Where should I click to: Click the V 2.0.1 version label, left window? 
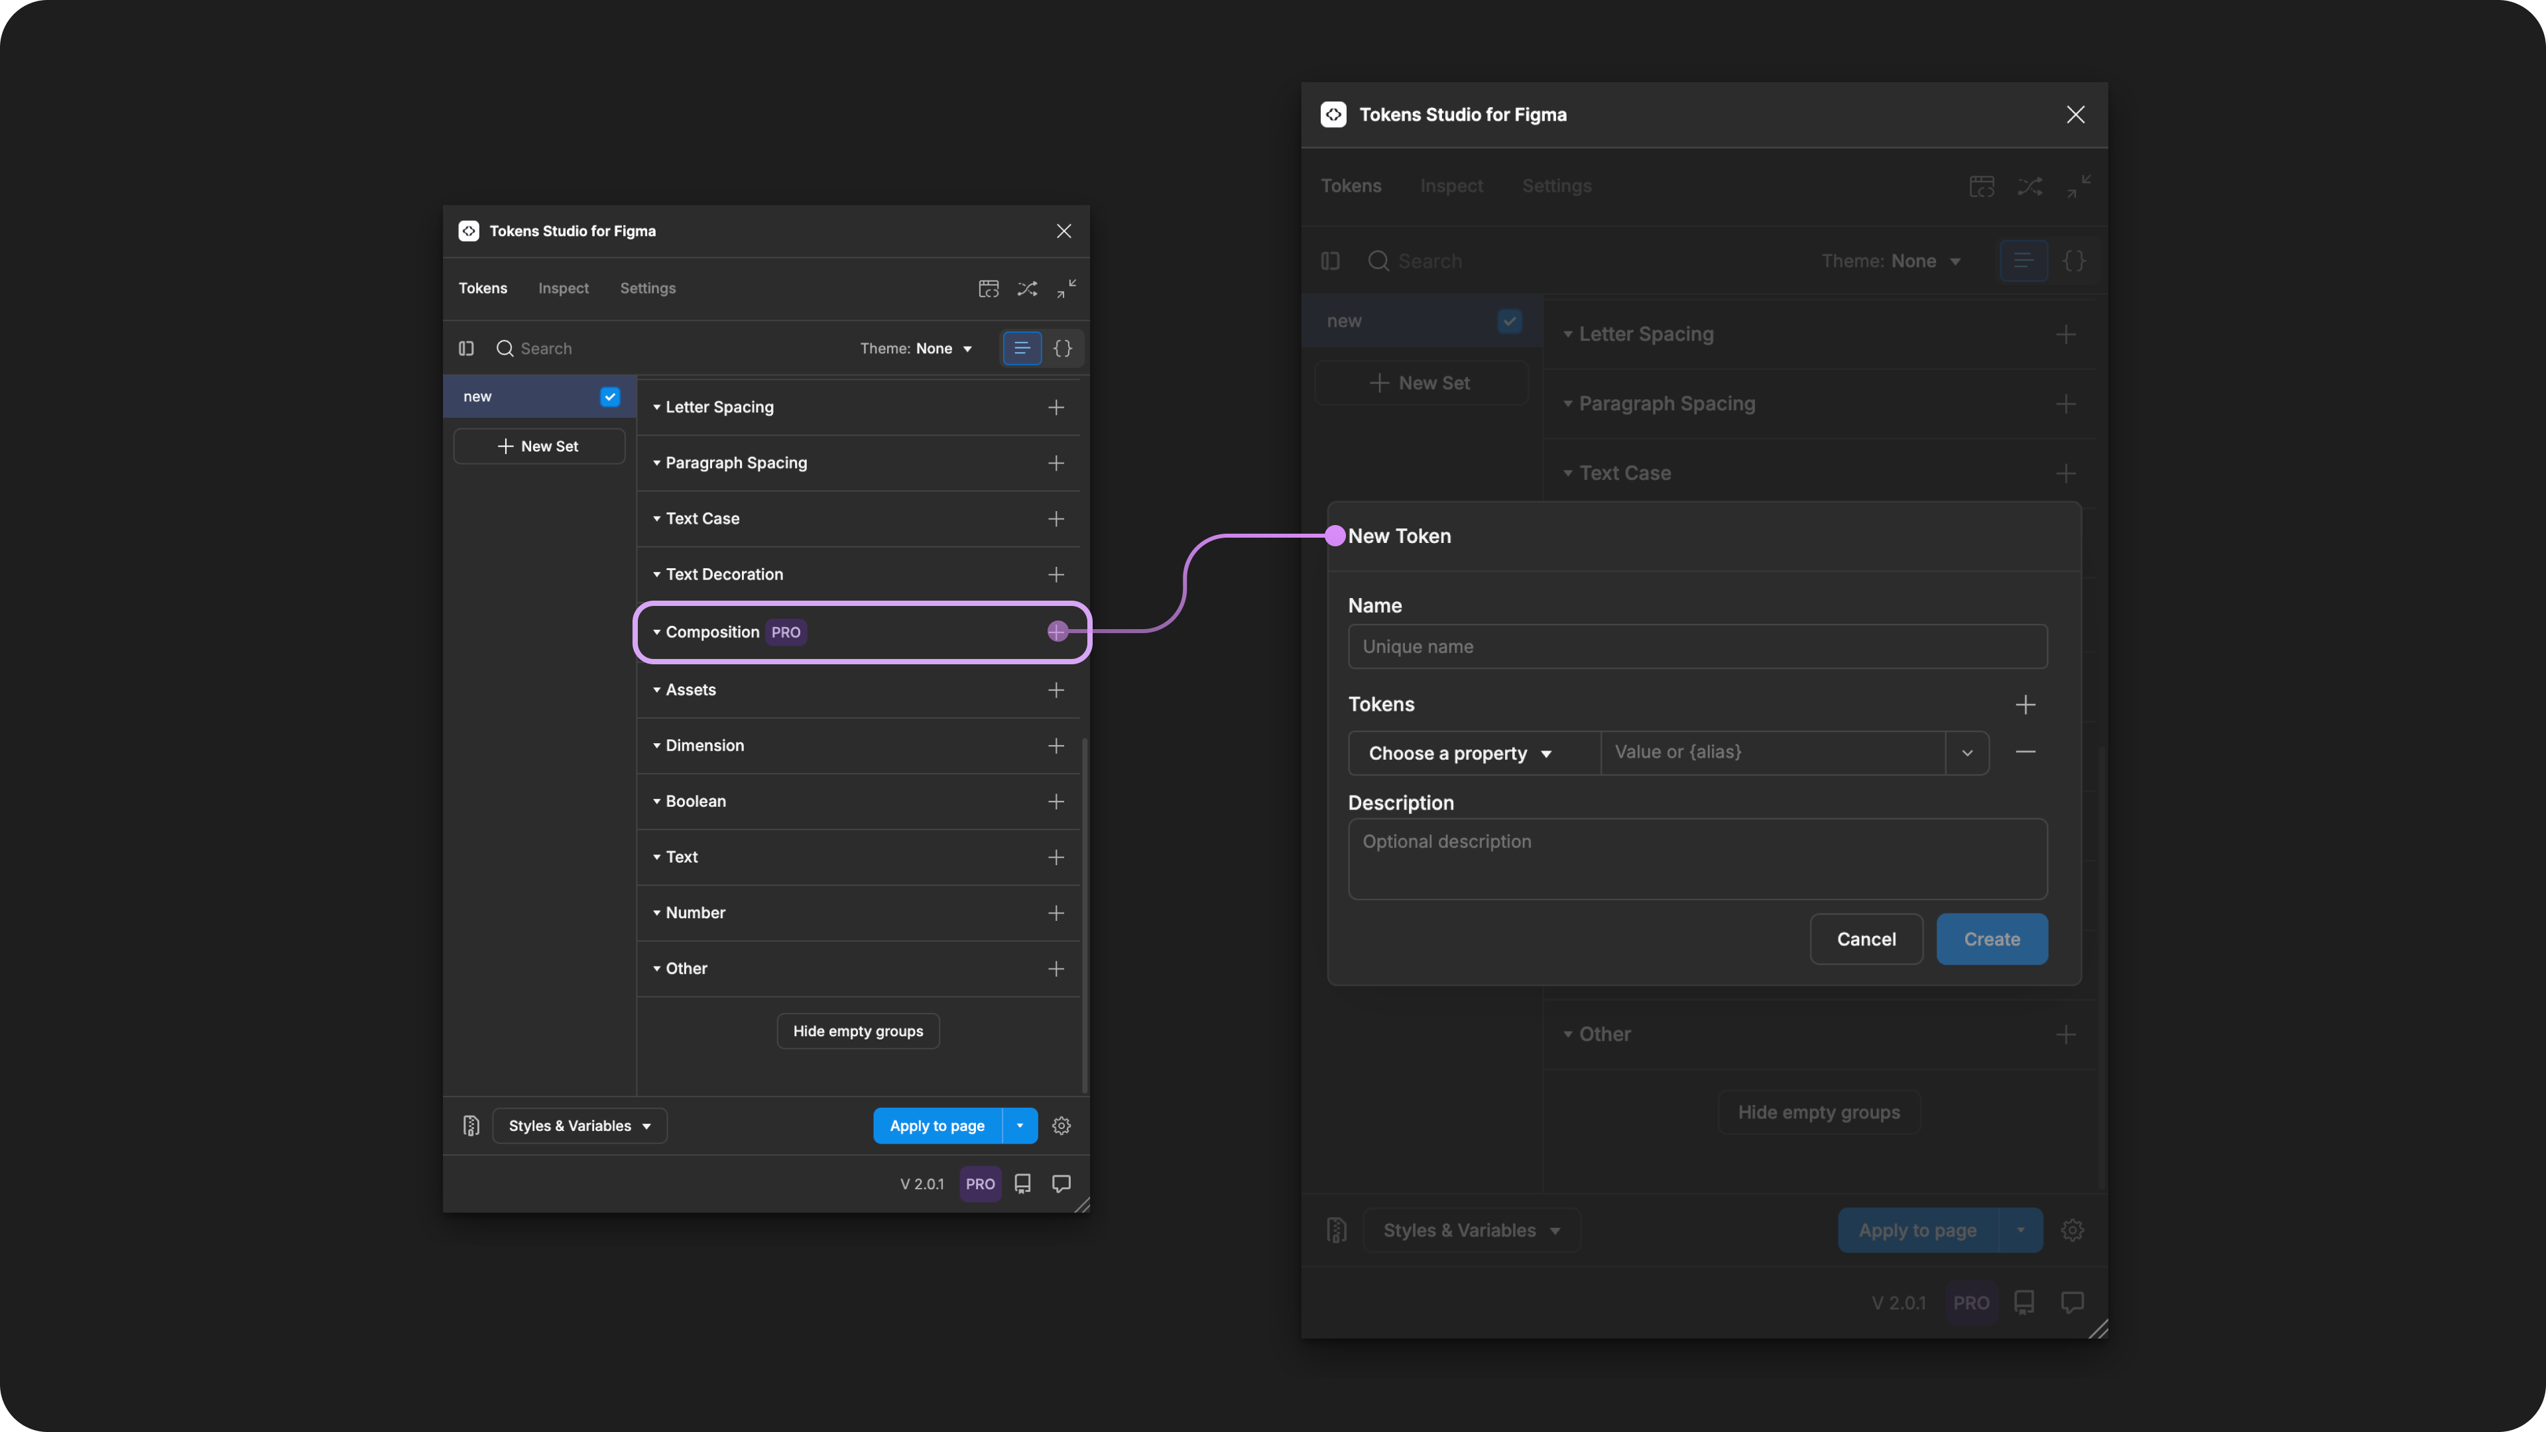921,1184
